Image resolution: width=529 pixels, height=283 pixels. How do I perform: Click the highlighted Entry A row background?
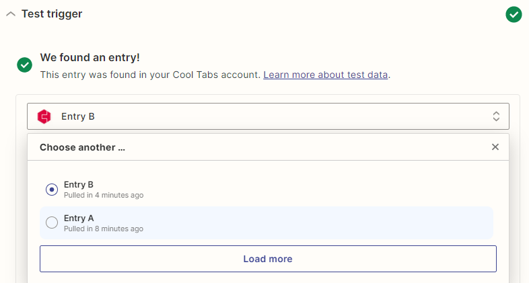267,223
